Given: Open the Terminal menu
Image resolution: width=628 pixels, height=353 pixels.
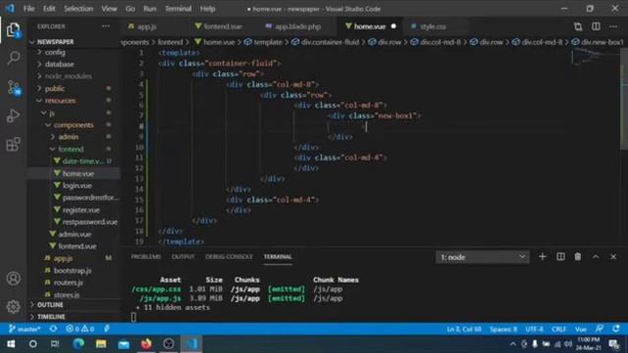Looking at the screenshot, I should tap(179, 9).
